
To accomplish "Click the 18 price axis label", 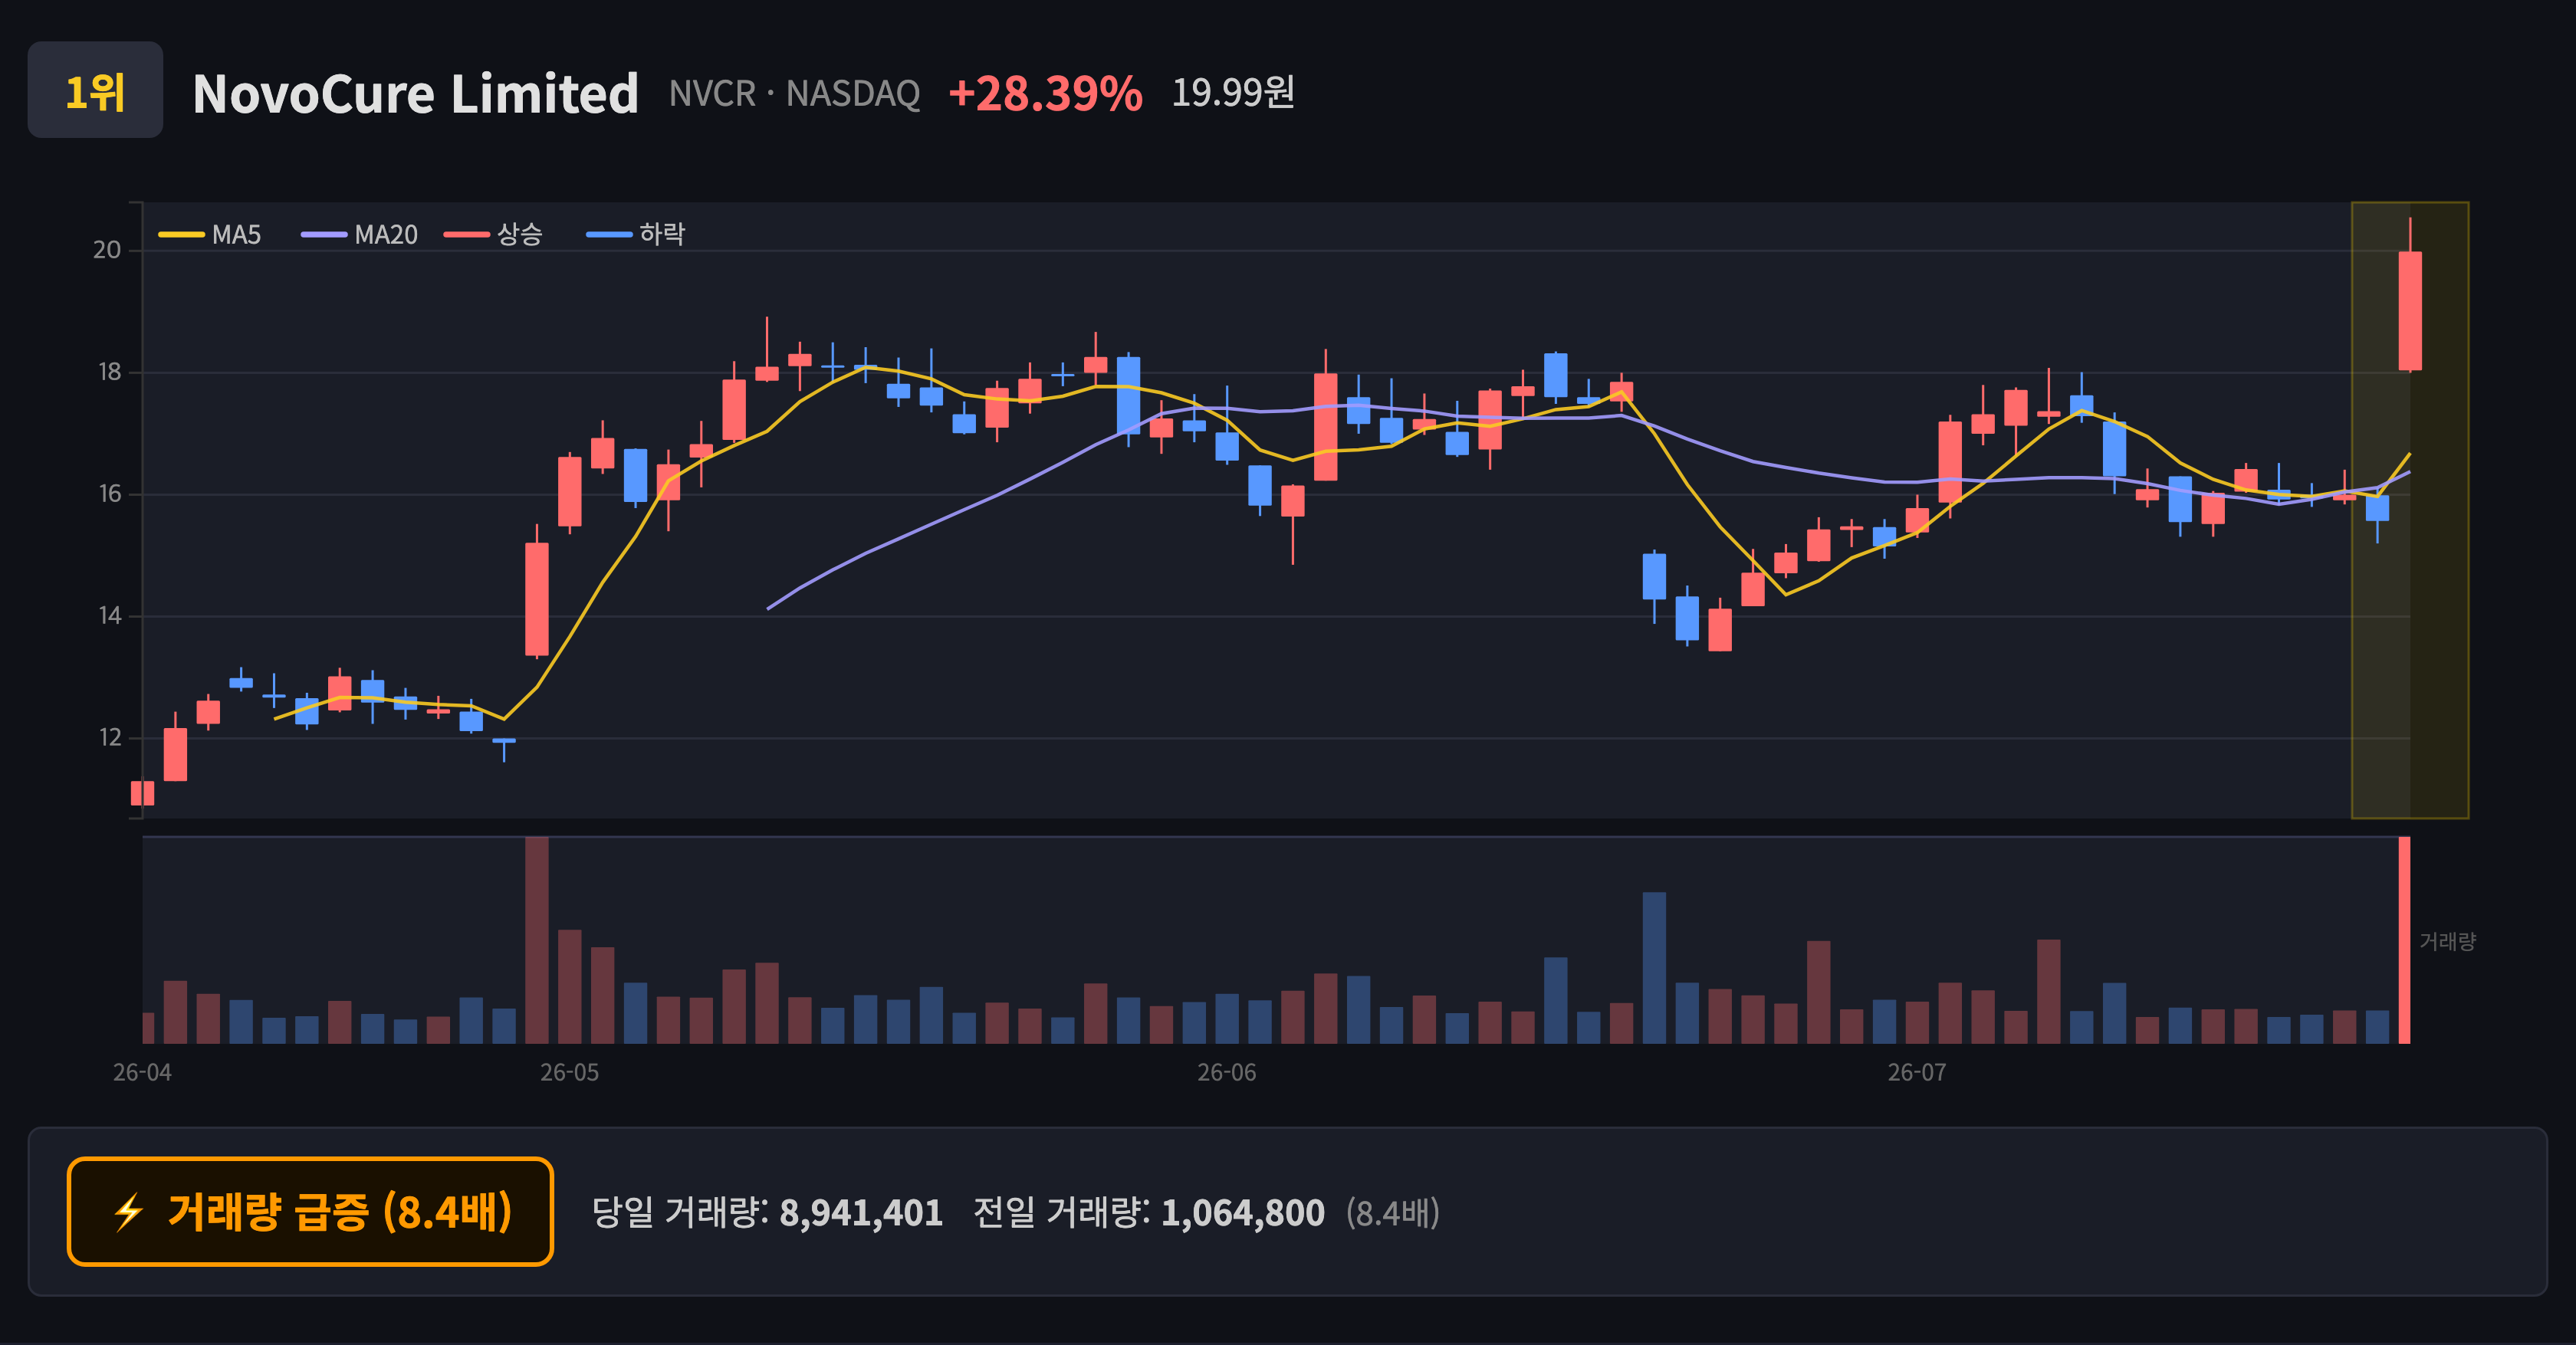I will 109,372.
